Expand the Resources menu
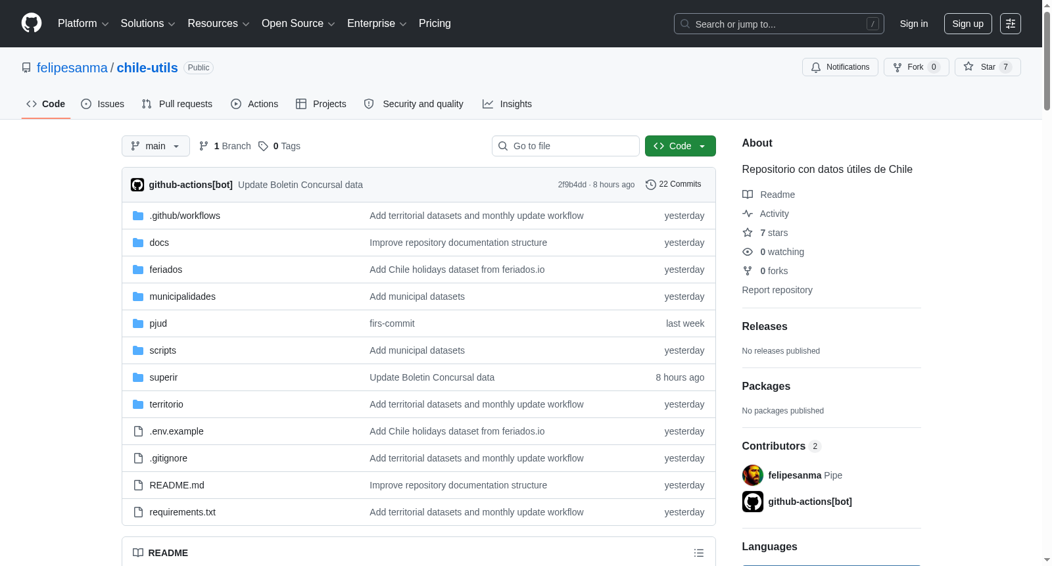This screenshot has height=566, width=1052. tap(218, 24)
